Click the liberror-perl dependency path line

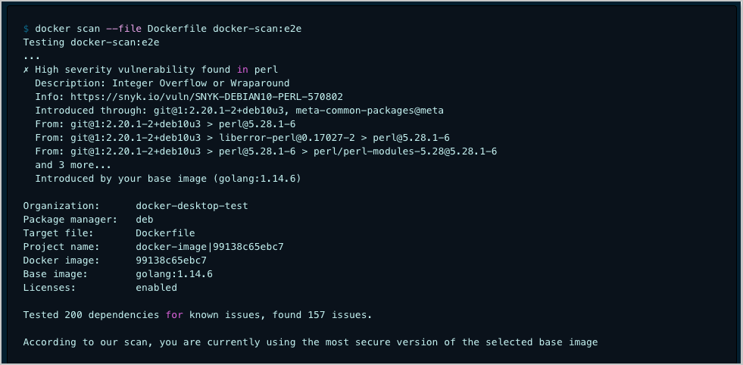click(242, 138)
